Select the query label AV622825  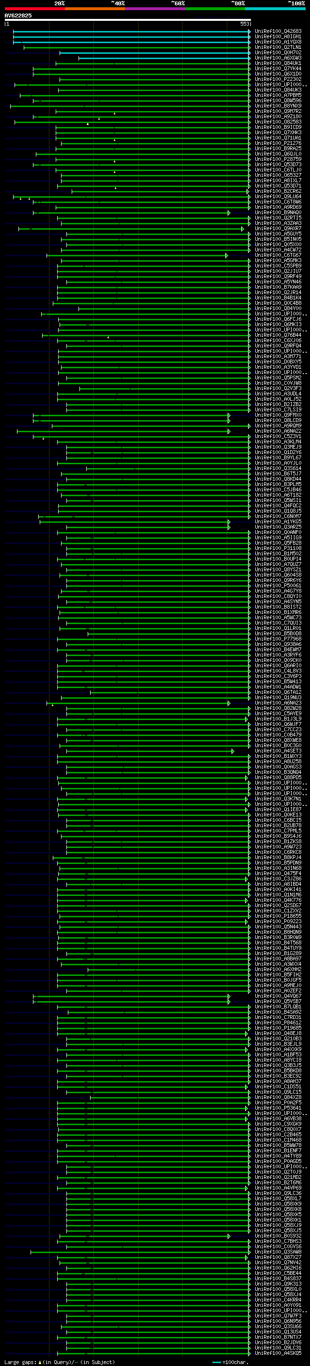(18, 16)
